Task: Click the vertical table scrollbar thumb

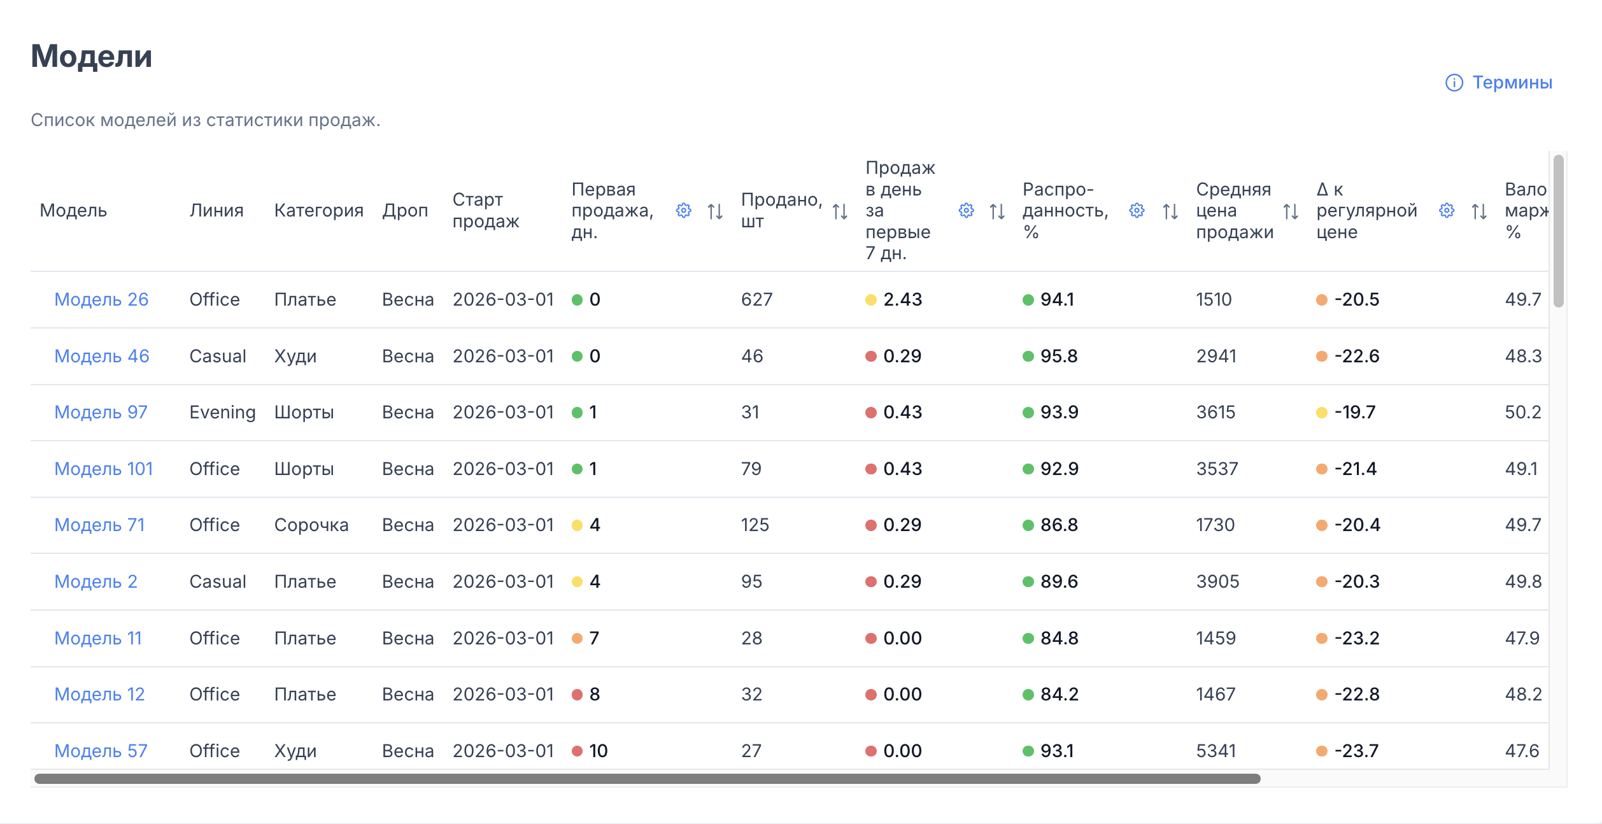Action: point(1558,231)
